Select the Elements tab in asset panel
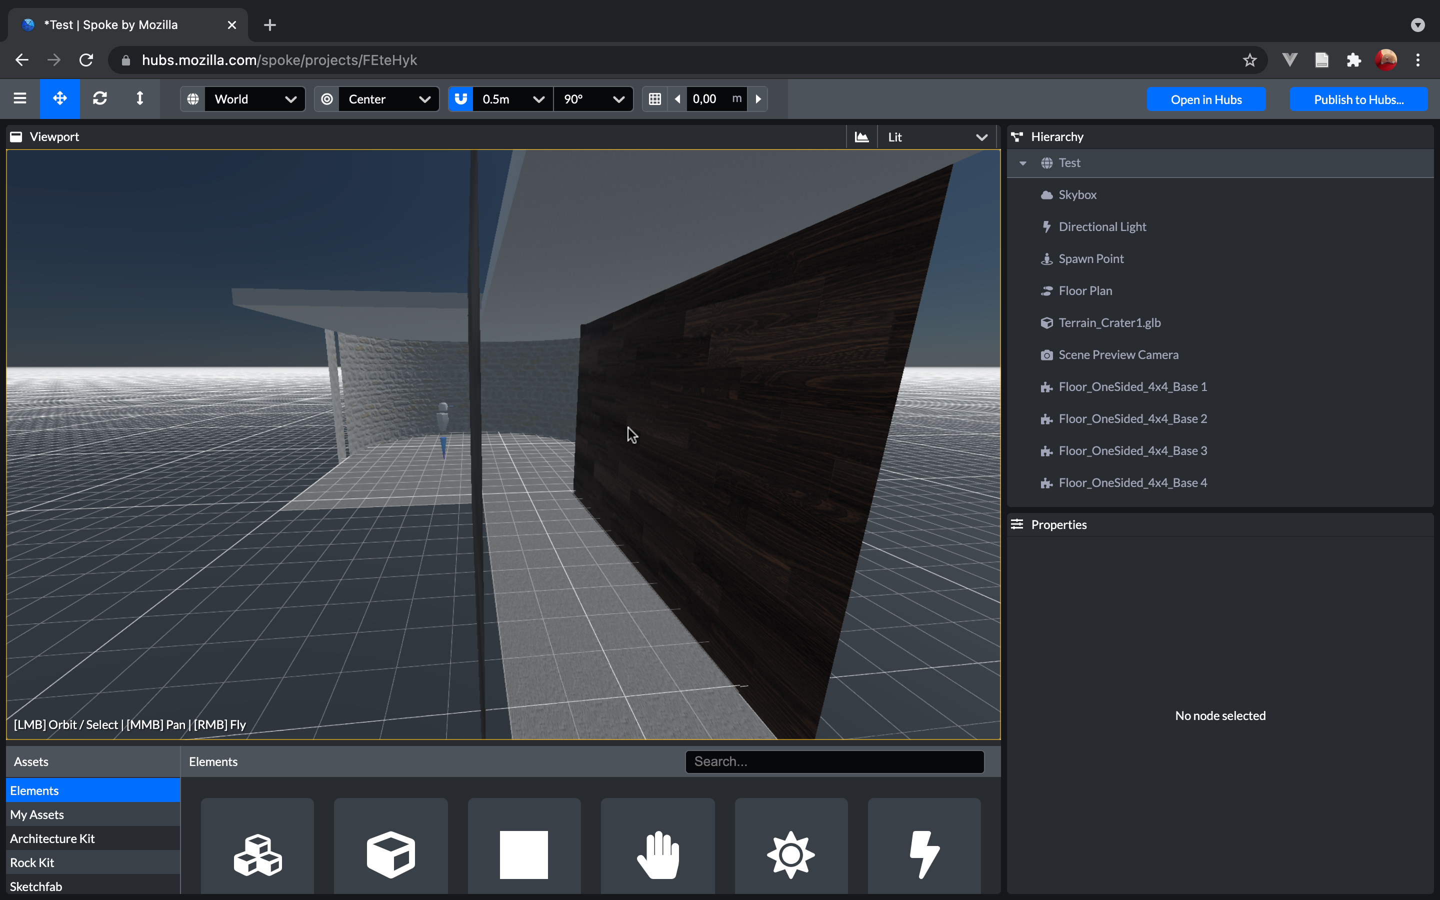1440x900 pixels. (x=212, y=761)
